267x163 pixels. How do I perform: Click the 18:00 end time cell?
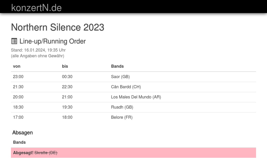pyautogui.click(x=67, y=117)
